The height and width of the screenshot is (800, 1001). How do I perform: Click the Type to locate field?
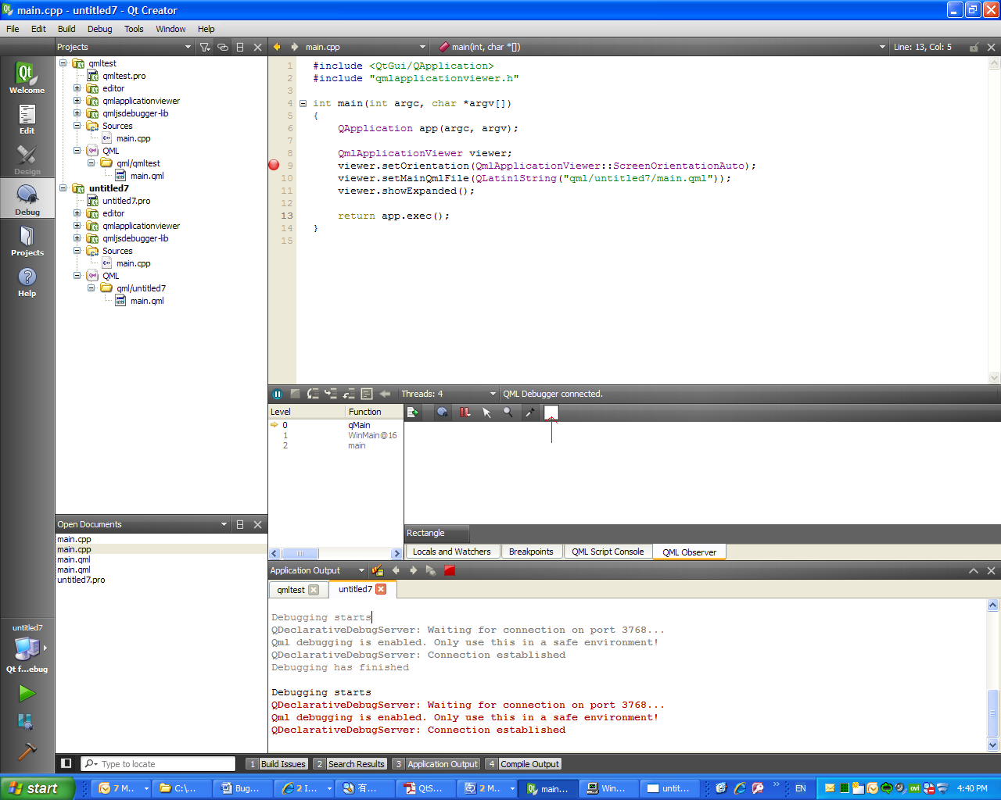158,764
